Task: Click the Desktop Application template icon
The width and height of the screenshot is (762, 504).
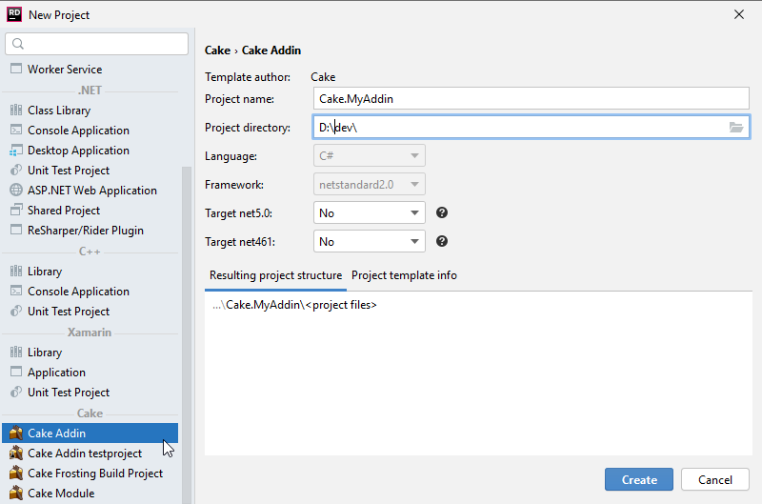Action: tap(16, 151)
